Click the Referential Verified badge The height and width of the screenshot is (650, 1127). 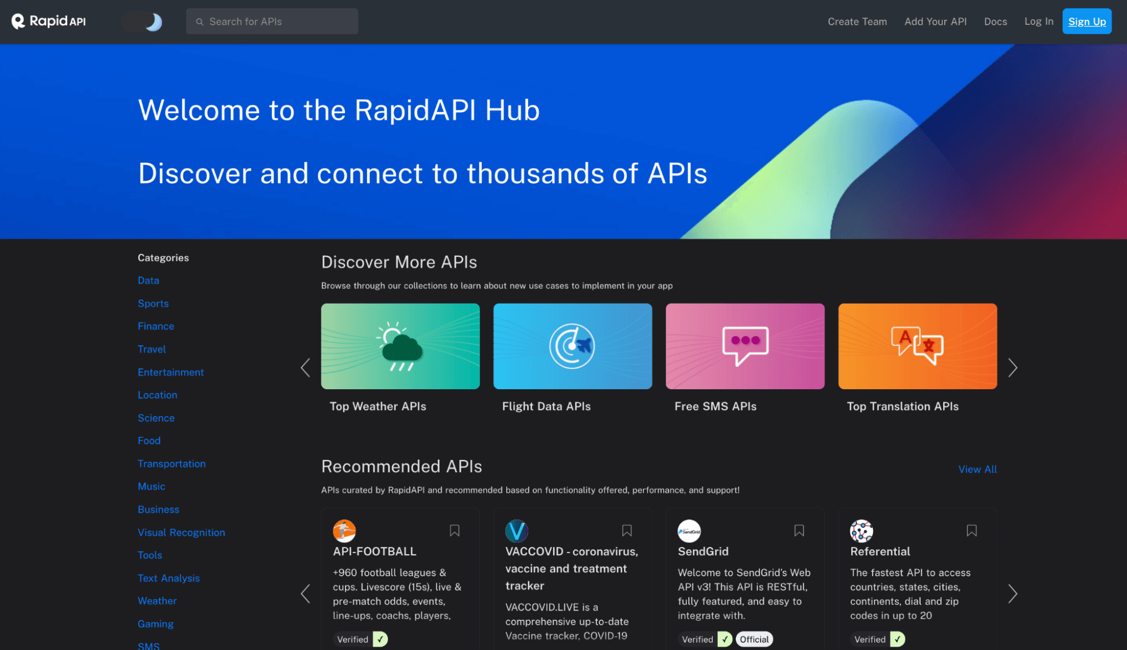click(878, 639)
